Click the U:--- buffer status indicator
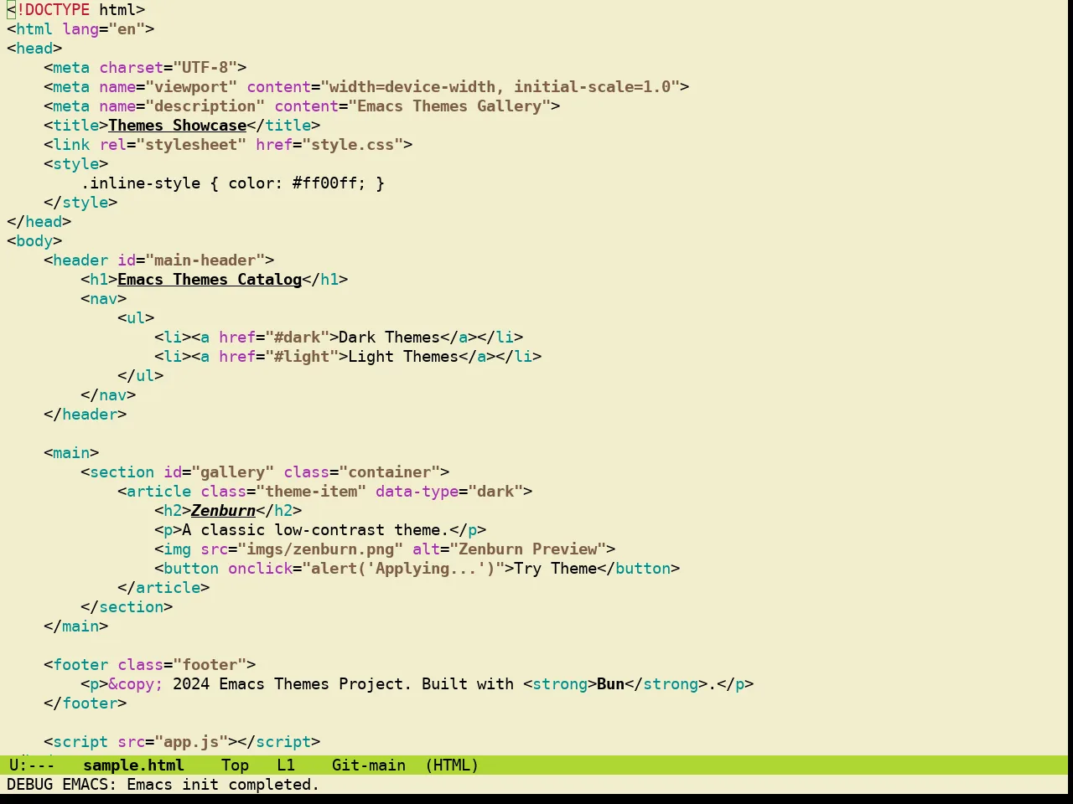The image size is (1073, 804). pos(32,765)
